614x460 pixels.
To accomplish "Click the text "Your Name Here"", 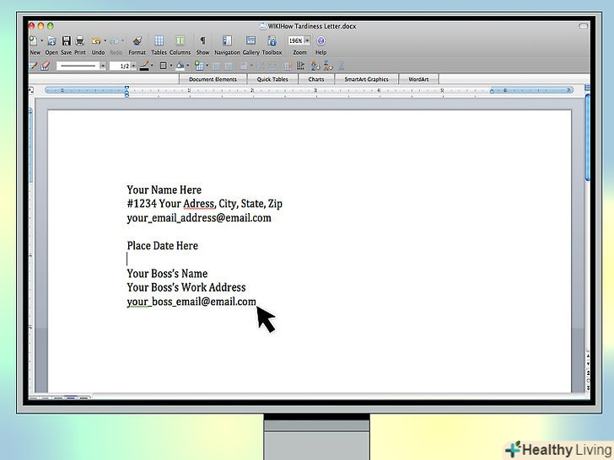I will click(164, 190).
